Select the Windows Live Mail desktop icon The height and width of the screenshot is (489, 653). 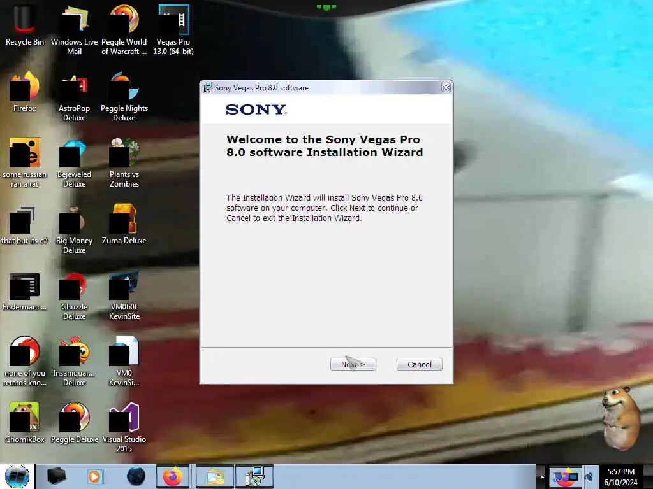74,29
